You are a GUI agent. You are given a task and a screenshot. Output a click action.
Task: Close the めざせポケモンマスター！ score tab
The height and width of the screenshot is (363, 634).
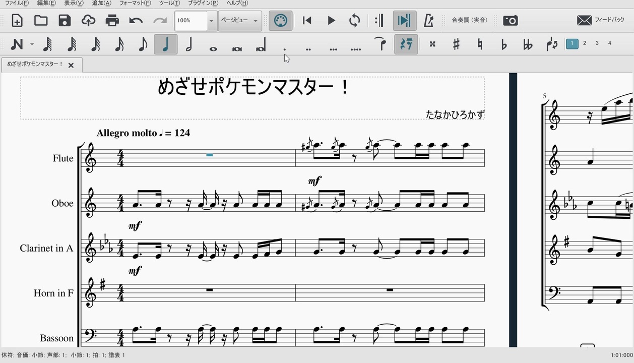71,65
